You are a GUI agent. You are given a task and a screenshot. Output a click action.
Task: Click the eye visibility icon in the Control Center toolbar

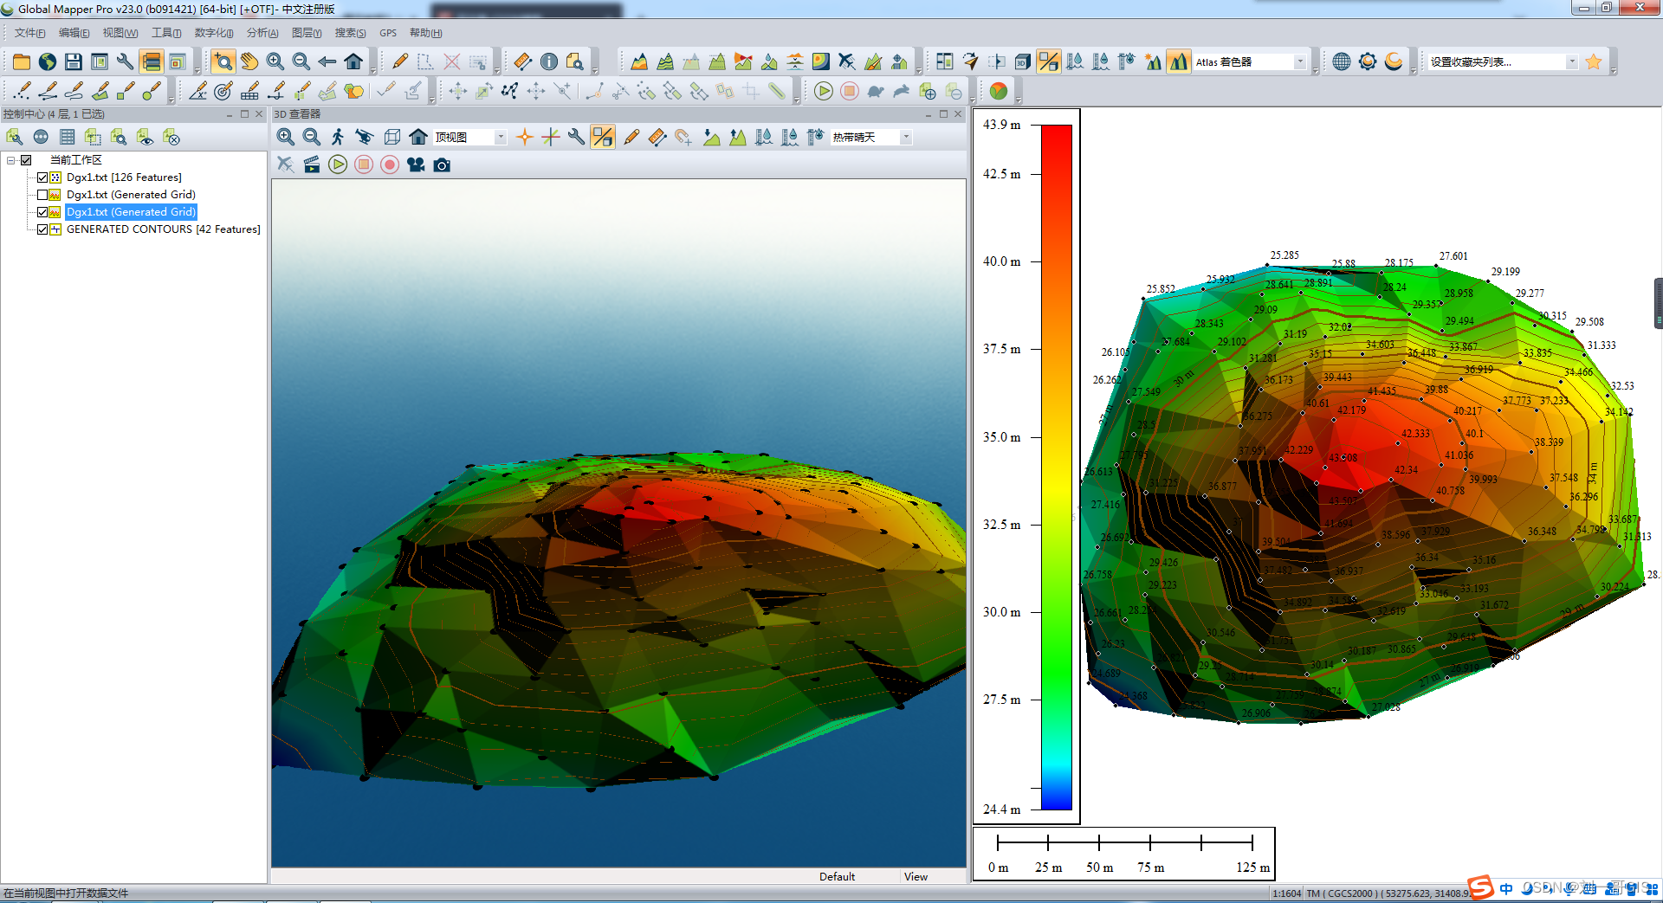146,137
